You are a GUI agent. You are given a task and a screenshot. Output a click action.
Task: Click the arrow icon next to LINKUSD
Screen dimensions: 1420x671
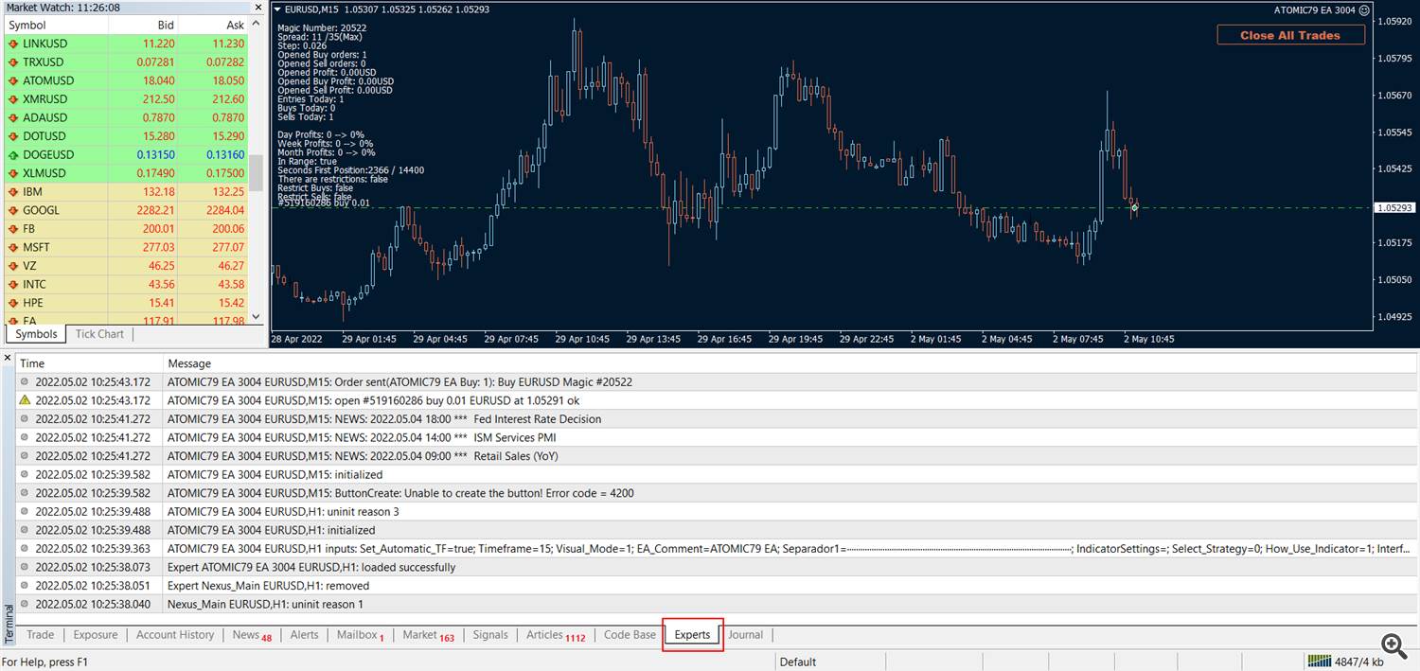(x=13, y=44)
